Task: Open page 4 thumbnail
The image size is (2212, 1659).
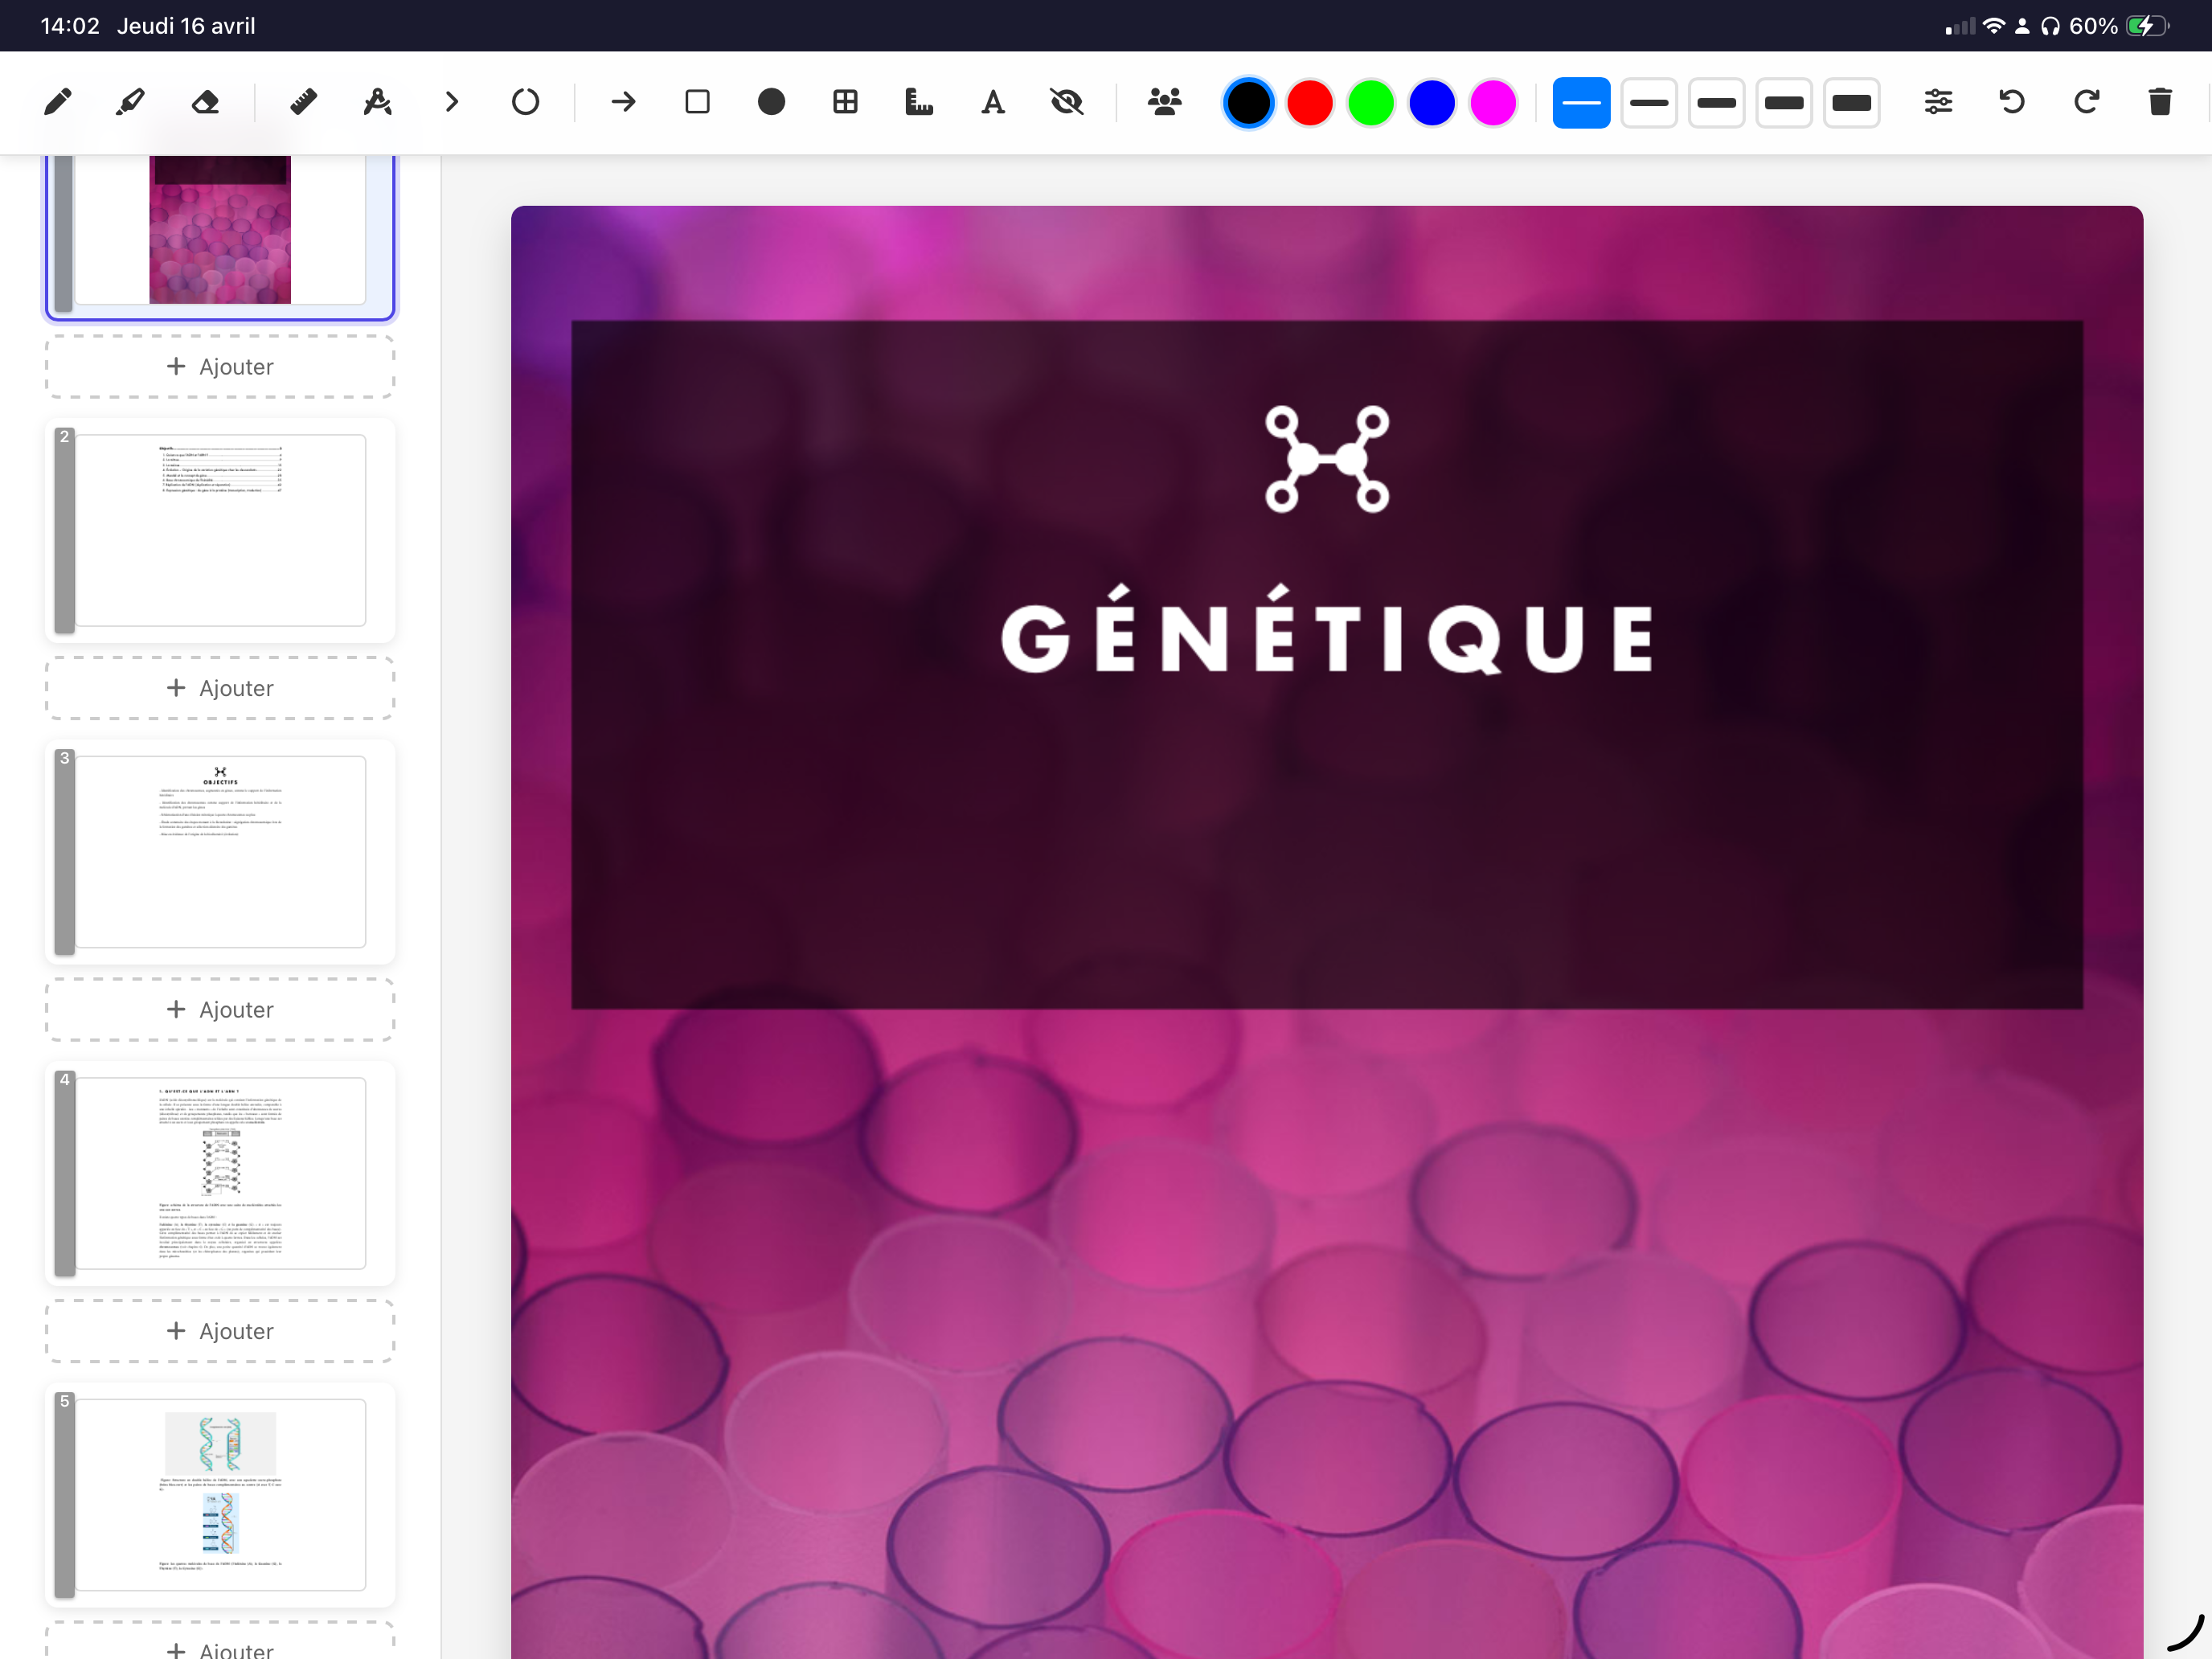Action: pos(220,1173)
